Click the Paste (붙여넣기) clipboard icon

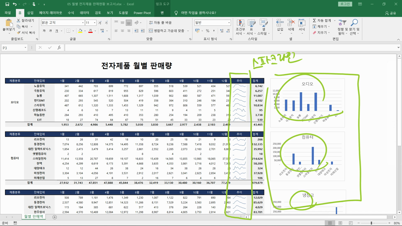9,23
